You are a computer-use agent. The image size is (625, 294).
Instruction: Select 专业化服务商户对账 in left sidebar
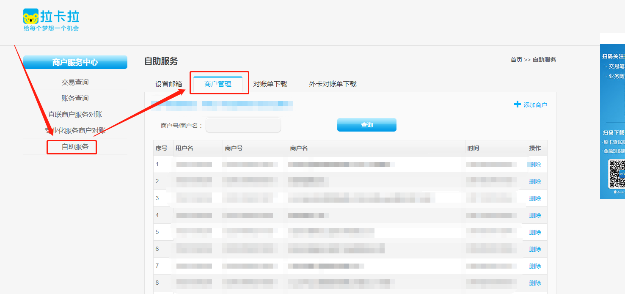click(75, 130)
